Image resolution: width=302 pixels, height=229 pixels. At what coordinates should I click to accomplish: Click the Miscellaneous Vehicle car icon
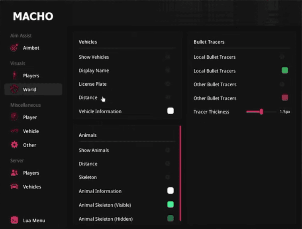(x=14, y=131)
